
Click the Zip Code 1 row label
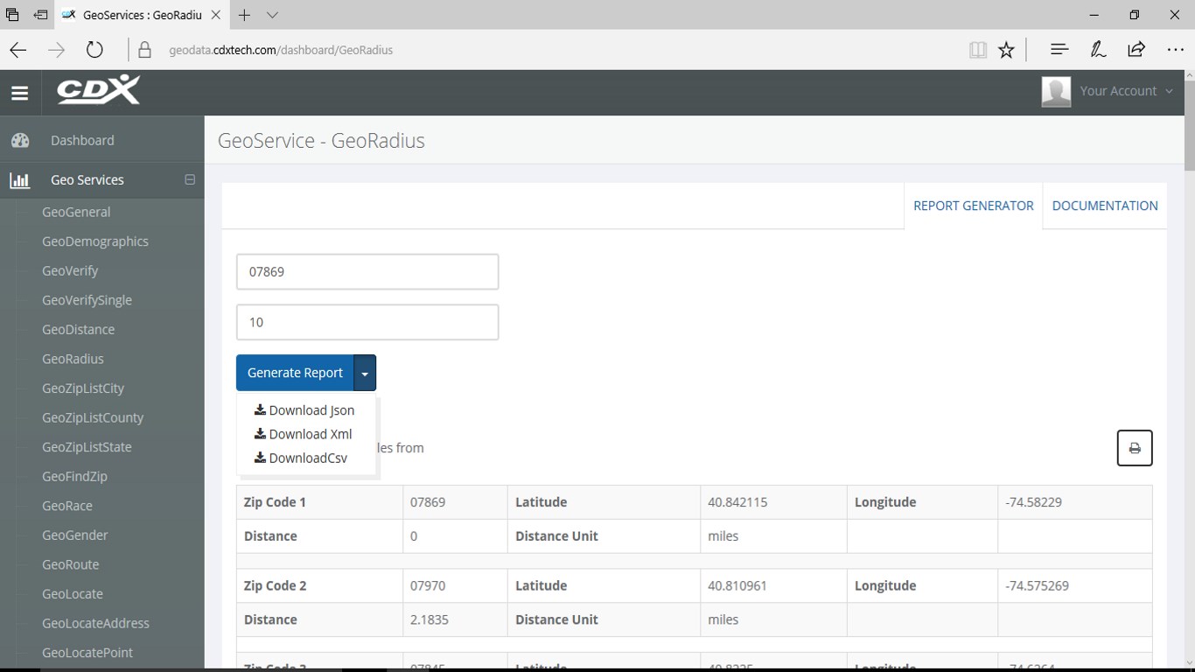[275, 502]
